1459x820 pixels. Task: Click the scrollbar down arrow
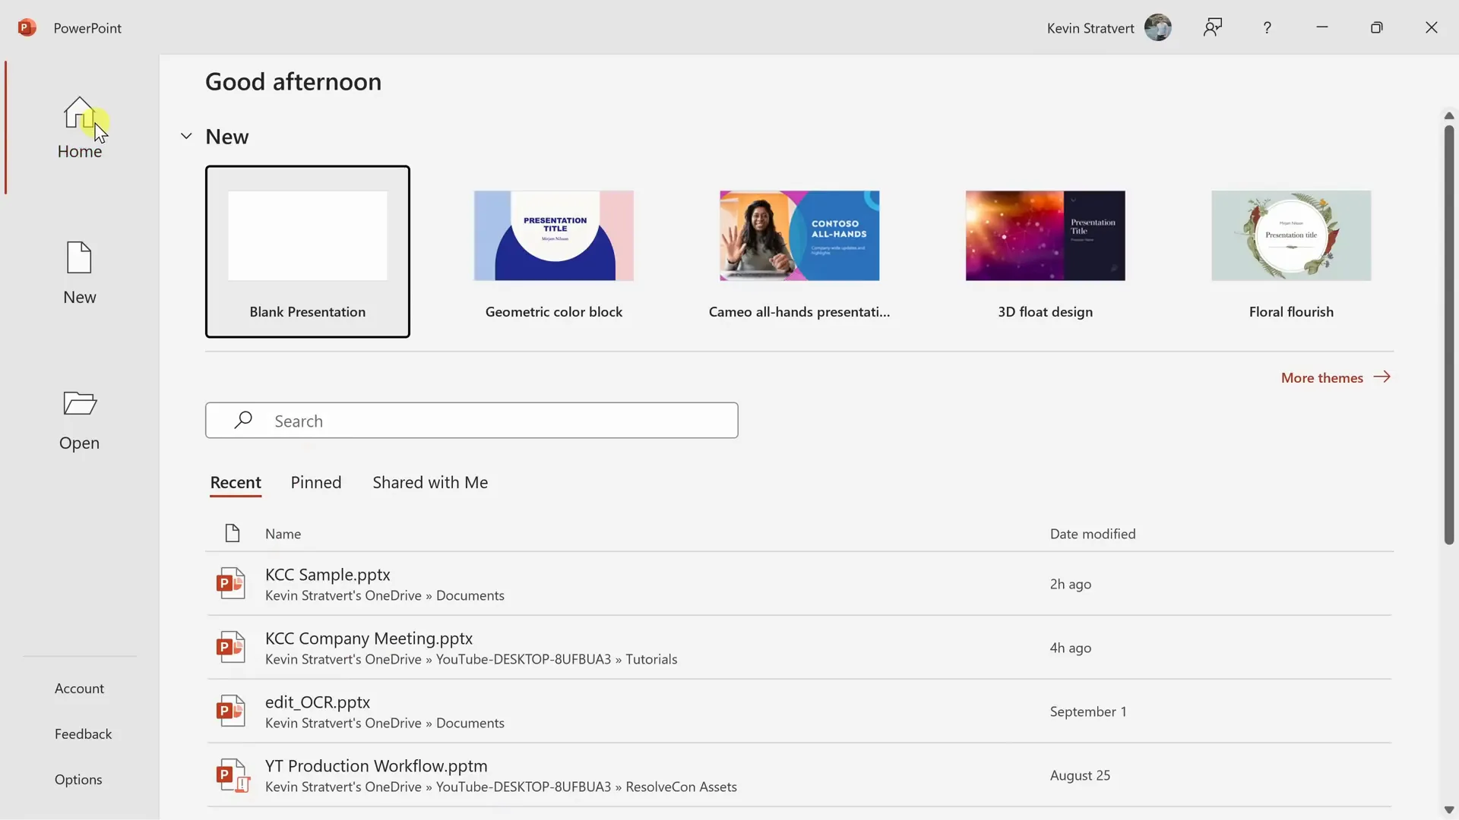pos(1449,810)
